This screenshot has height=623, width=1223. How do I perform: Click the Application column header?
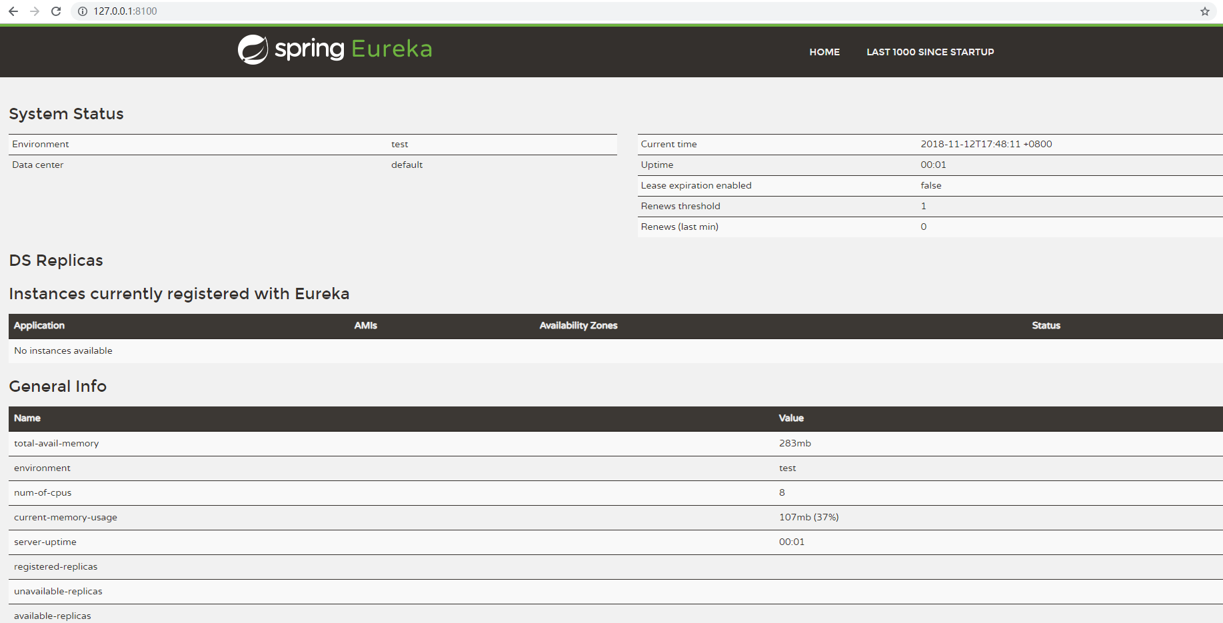39,325
